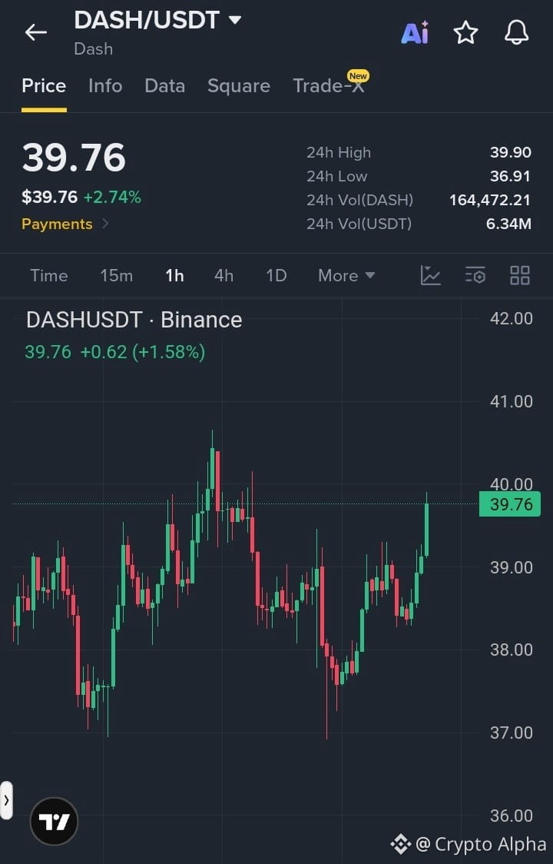Tap the 24h Vol(USDT) value 6.34M
The width and height of the screenshot is (553, 864).
click(508, 224)
